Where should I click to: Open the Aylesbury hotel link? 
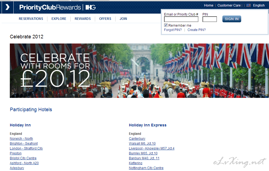pos(17,168)
